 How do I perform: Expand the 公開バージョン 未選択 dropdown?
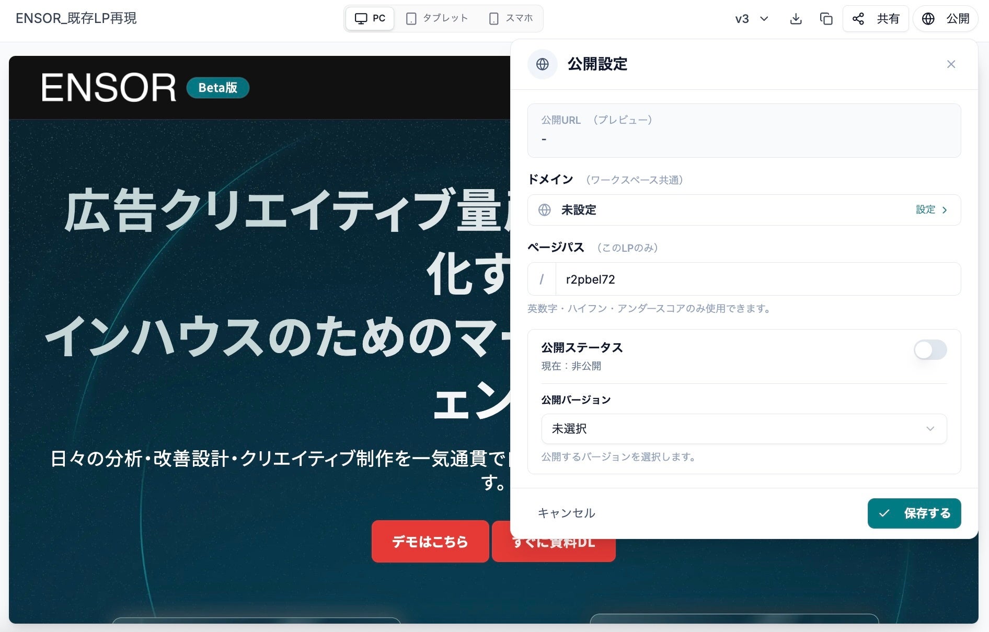click(x=744, y=429)
